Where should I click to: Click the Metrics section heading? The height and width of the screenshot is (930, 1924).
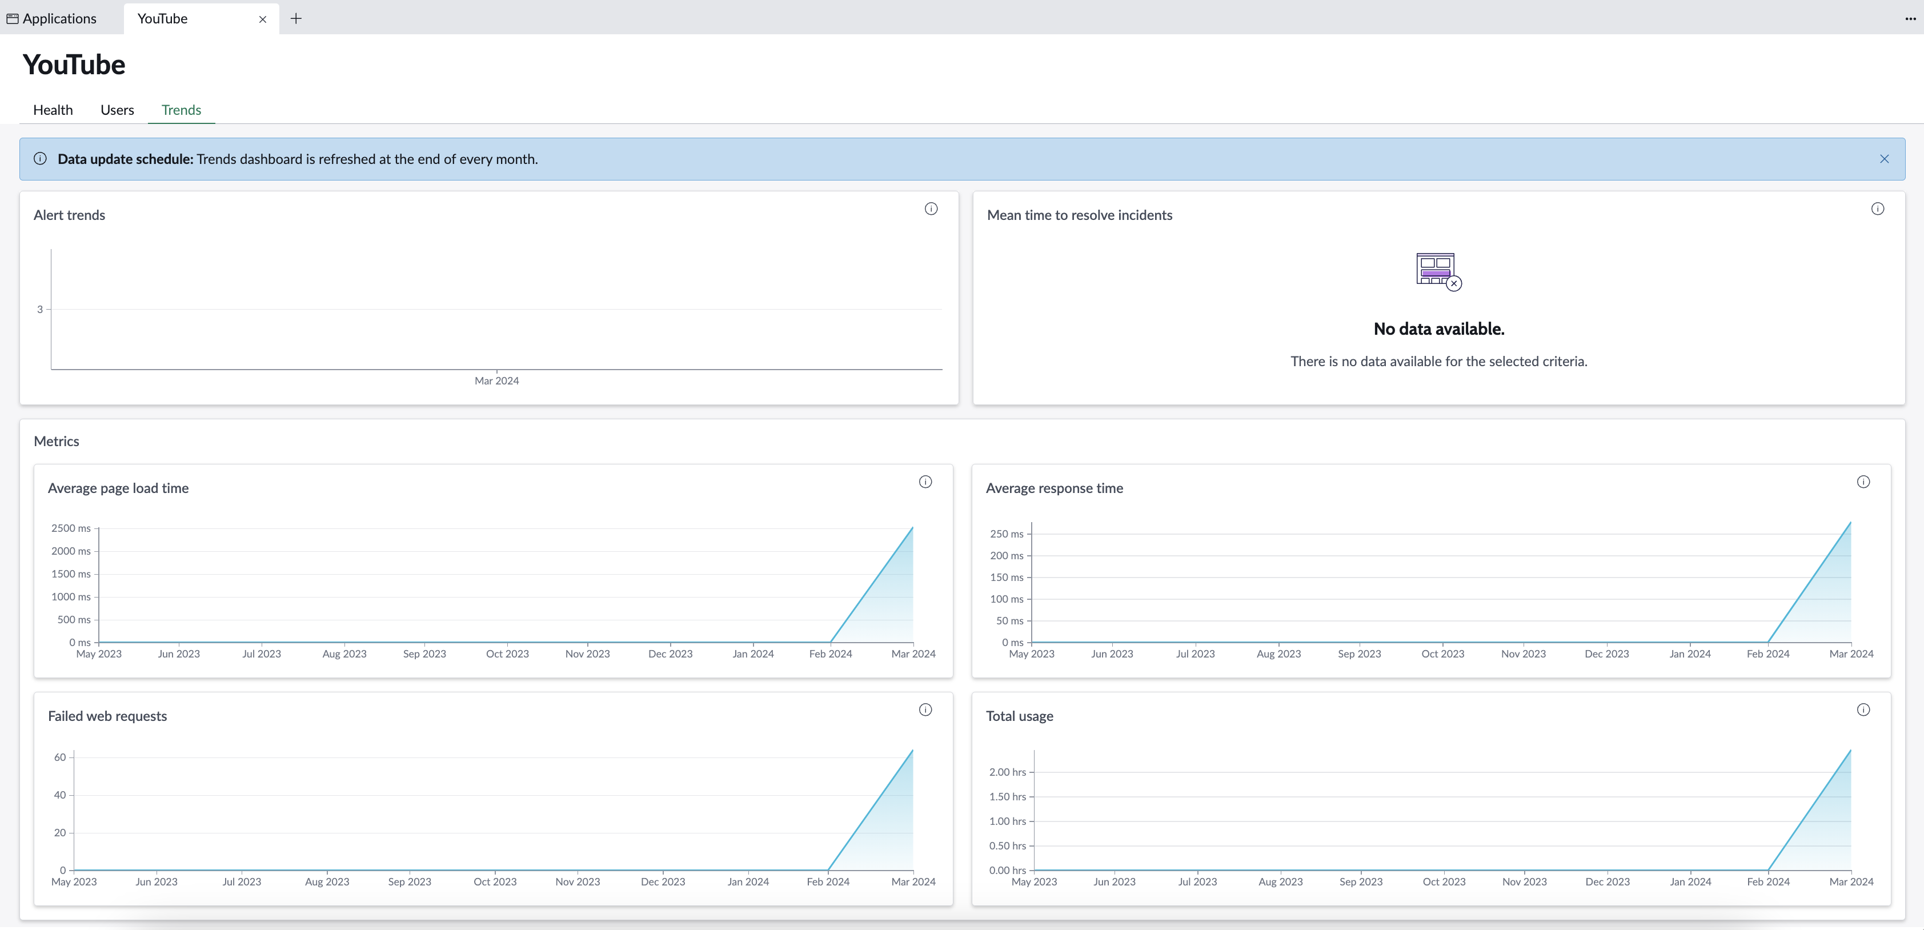coord(57,442)
